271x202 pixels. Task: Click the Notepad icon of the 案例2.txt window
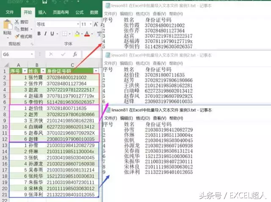pyautogui.click(x=108, y=55)
